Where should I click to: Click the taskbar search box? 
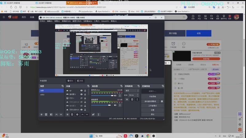pyautogui.click(x=109, y=136)
